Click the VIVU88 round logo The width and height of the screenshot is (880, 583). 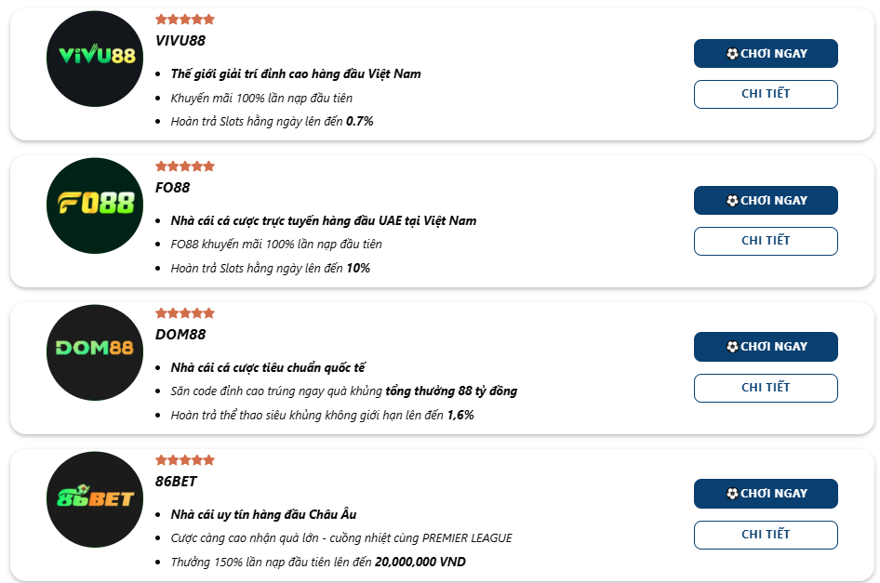point(95,59)
